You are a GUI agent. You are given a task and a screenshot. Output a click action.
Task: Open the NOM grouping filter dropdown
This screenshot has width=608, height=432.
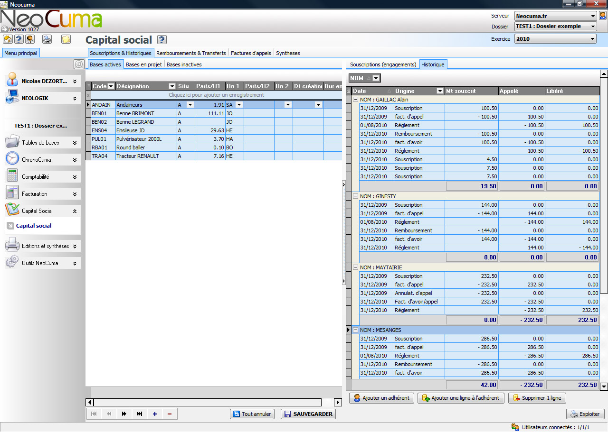pyautogui.click(x=376, y=78)
